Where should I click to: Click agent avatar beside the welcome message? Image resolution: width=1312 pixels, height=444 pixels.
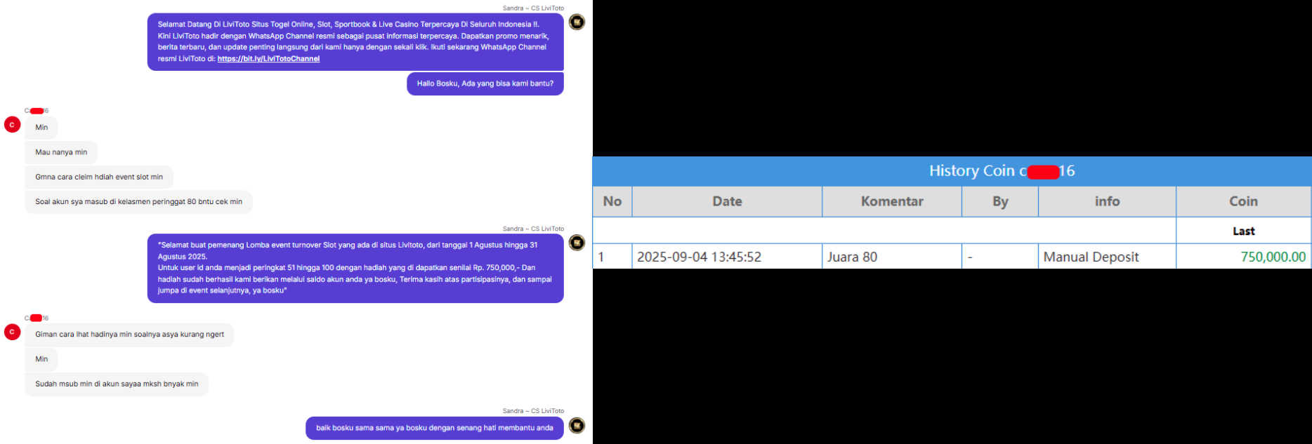(x=577, y=22)
